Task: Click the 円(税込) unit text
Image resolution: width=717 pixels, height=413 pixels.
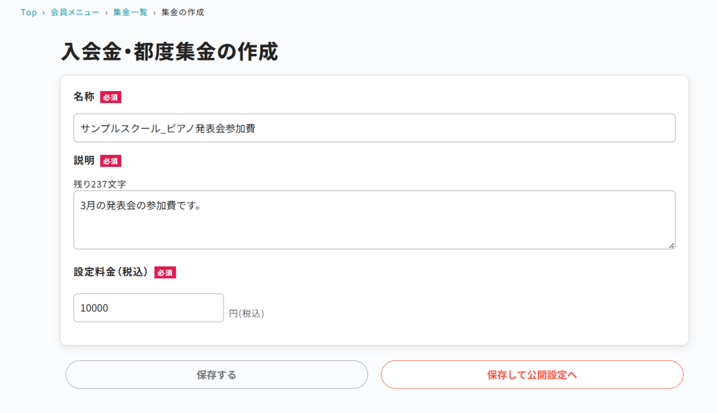Action: coord(246,314)
